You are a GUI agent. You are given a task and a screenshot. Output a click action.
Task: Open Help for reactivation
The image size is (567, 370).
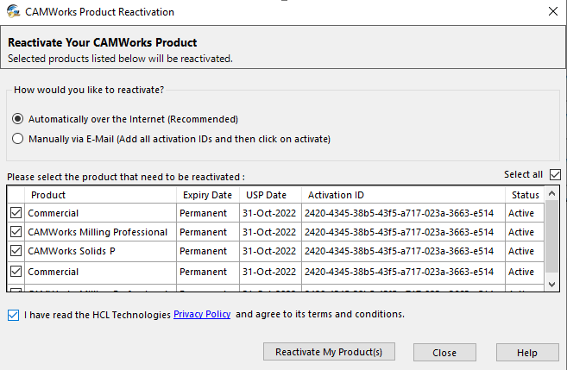click(x=527, y=353)
